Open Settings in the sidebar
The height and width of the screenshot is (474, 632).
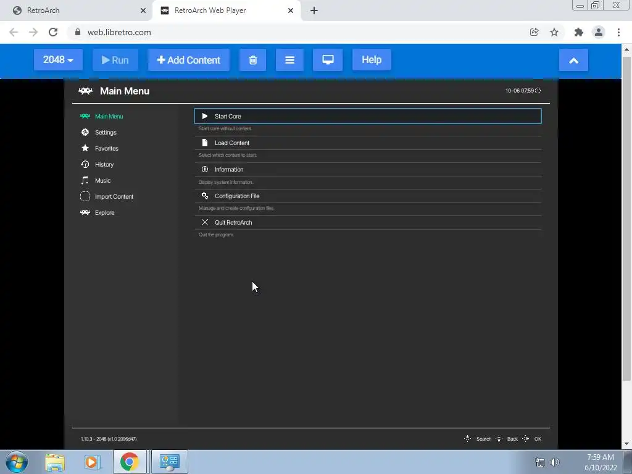point(106,132)
